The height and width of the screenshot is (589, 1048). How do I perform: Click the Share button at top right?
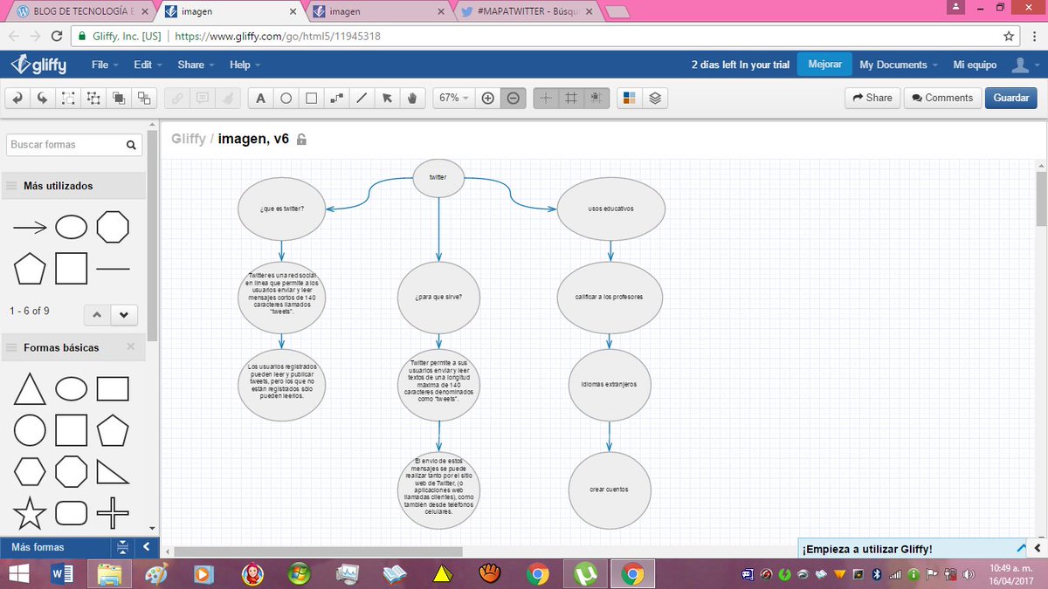872,98
